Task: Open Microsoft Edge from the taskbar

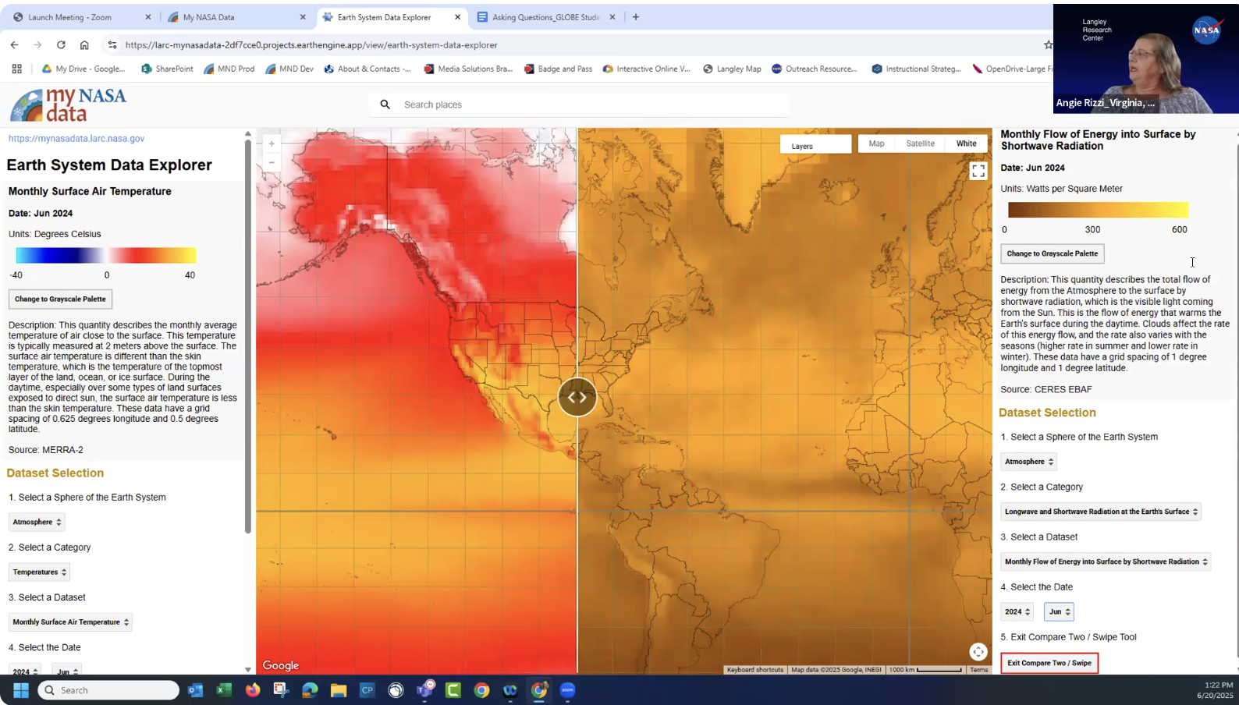Action: click(310, 690)
